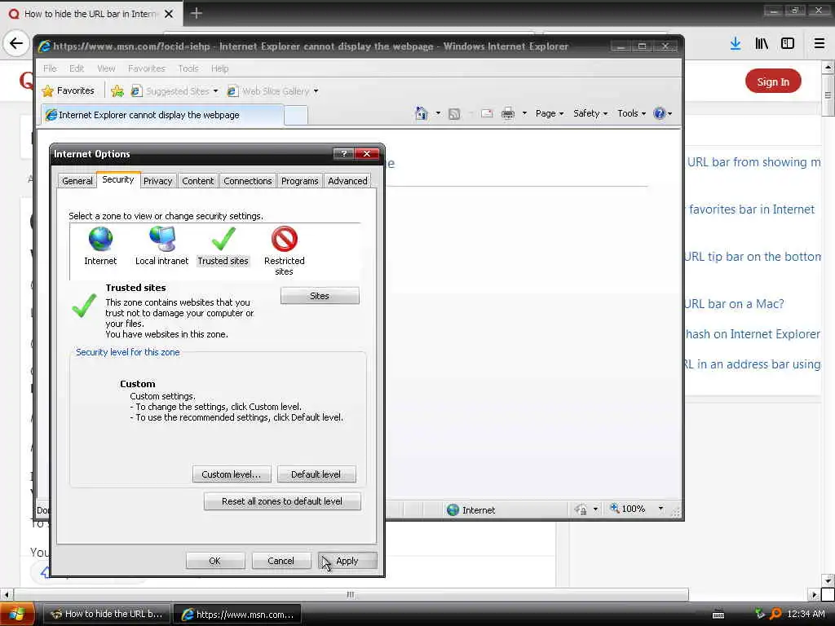Click the IE zoom magnifier icon
835x626 pixels.
[x=615, y=509]
